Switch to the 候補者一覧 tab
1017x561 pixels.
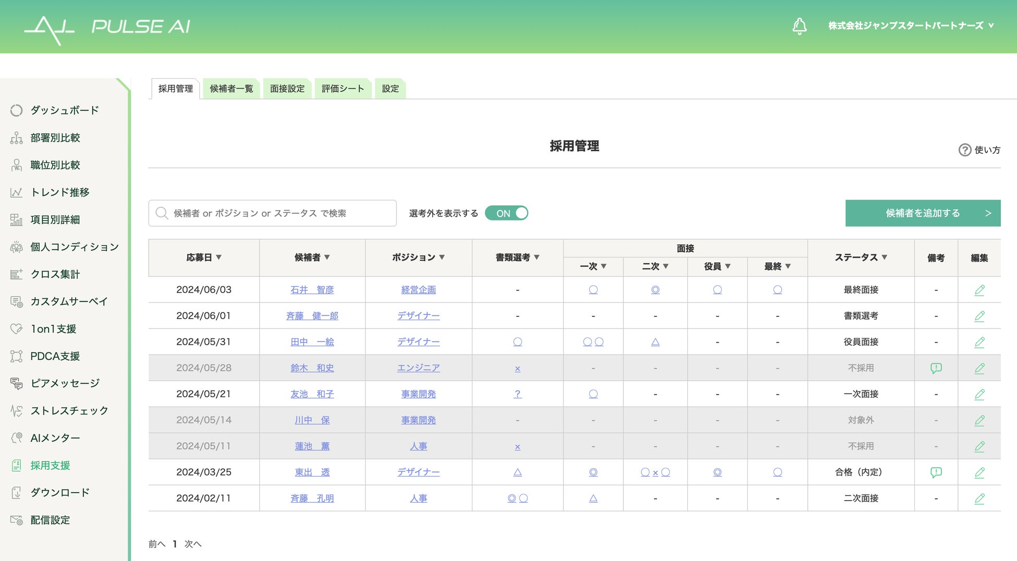click(231, 89)
